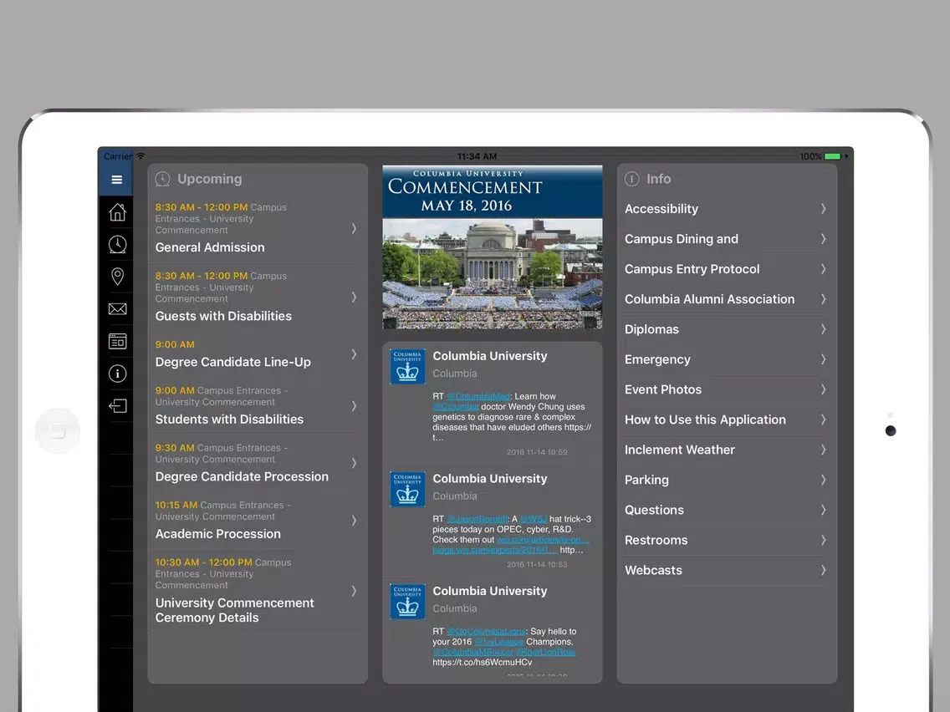Expand General Admission event chevron
This screenshot has height=712, width=950.
[x=354, y=228]
